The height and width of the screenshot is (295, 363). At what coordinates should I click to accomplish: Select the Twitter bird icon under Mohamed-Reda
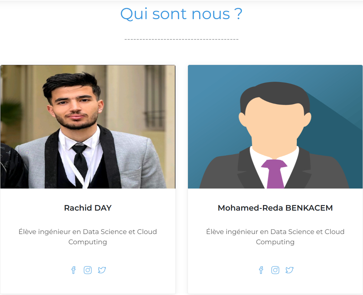(289, 270)
